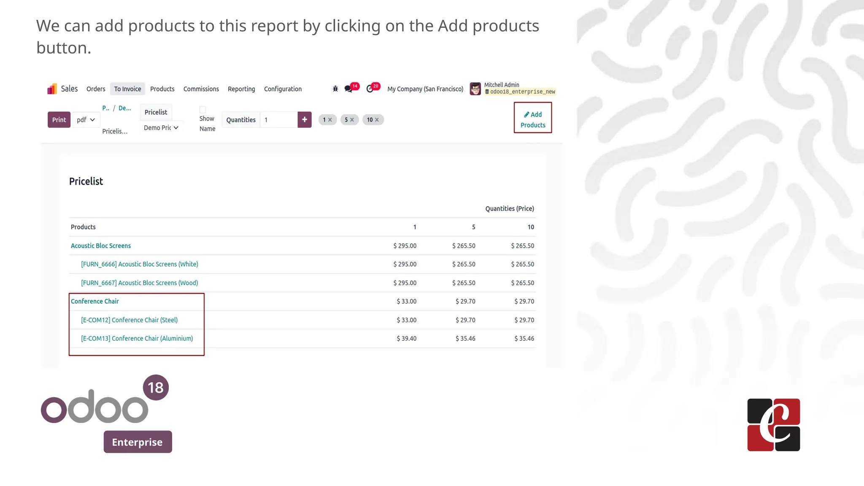864x486 pixels.
Task: Toggle the Show Name checkbox
Action: tap(202, 110)
